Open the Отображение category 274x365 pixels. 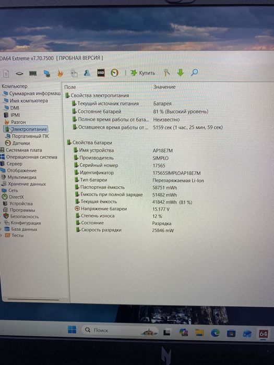coord(18,171)
